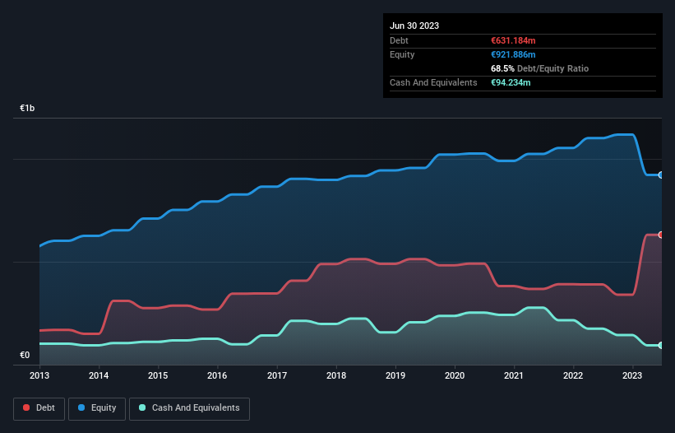Screen dimensions: 675x433
Task: Click the 2014 x-axis label
Action: click(x=99, y=375)
